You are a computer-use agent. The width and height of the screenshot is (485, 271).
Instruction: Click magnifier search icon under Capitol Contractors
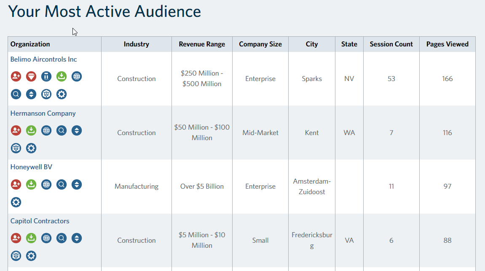pos(62,238)
